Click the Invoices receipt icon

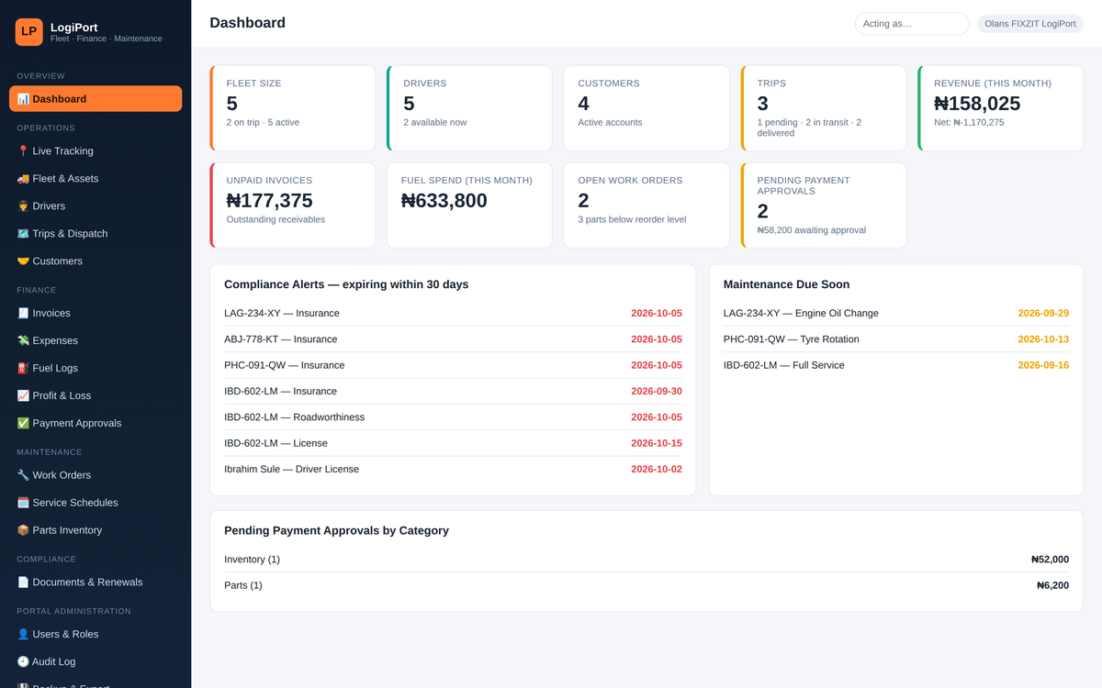23,314
